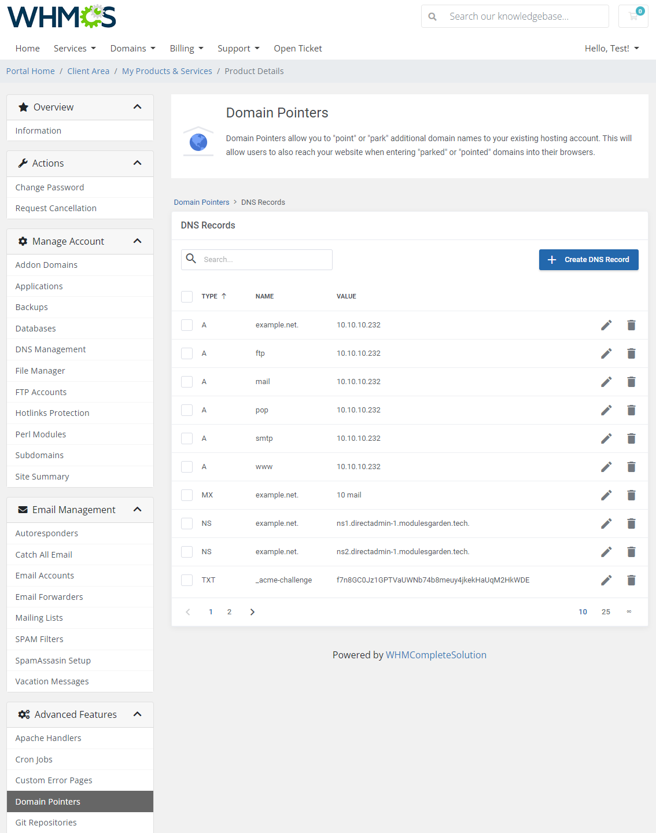
Task: Edit the www A record
Action: pos(606,467)
